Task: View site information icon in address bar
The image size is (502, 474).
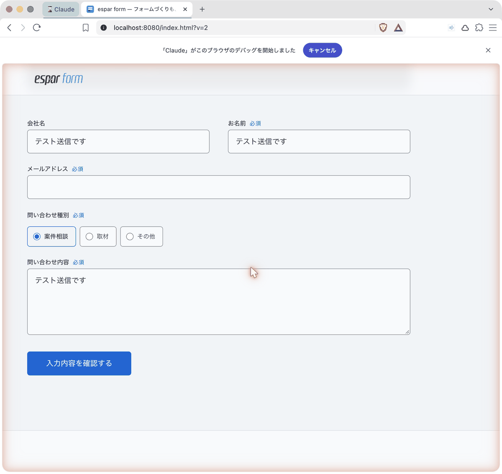Action: [x=104, y=28]
